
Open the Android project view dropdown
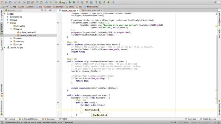(13, 10)
